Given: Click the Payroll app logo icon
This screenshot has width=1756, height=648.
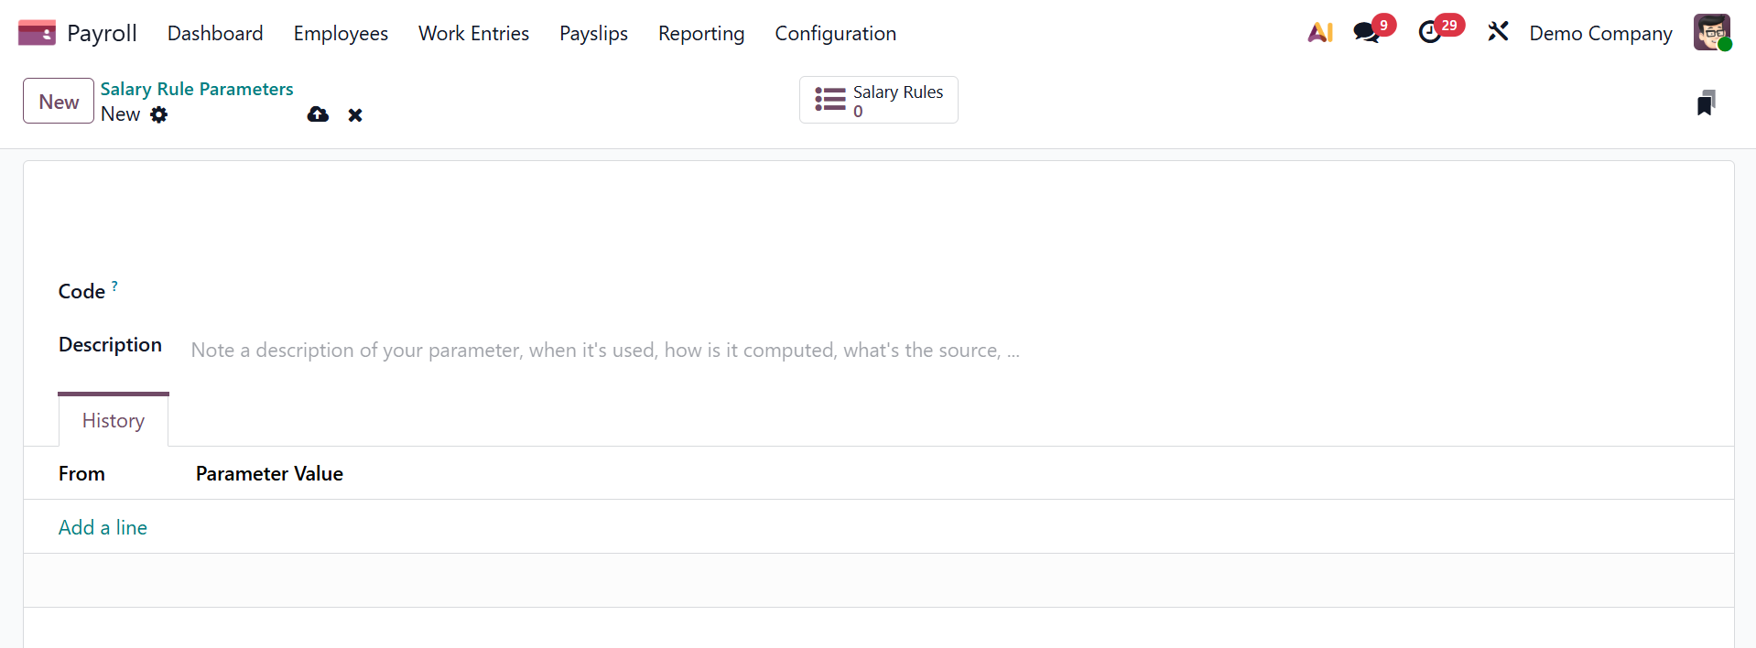Looking at the screenshot, I should pyautogui.click(x=37, y=33).
